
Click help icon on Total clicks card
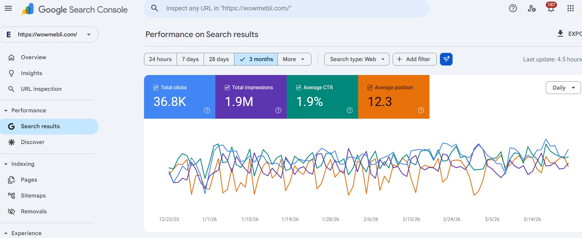click(x=207, y=110)
